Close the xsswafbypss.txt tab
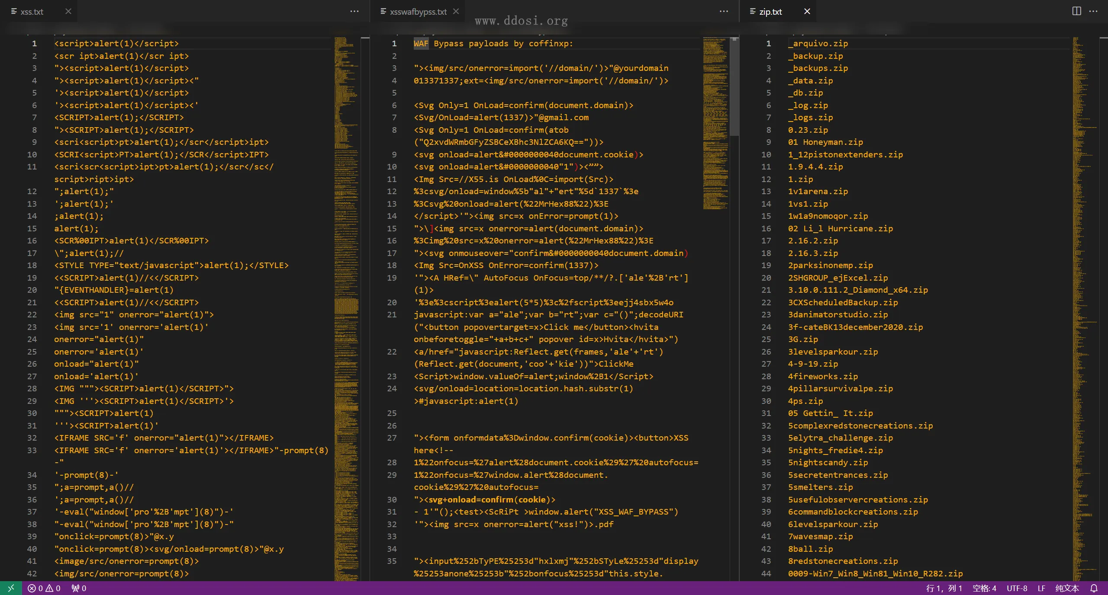This screenshot has width=1108, height=595. 456,11
